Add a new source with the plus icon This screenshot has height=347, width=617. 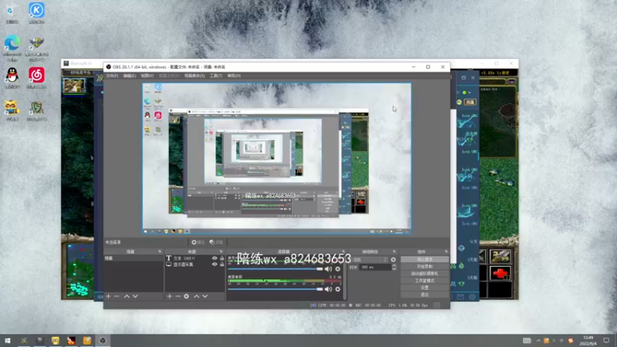pos(170,296)
